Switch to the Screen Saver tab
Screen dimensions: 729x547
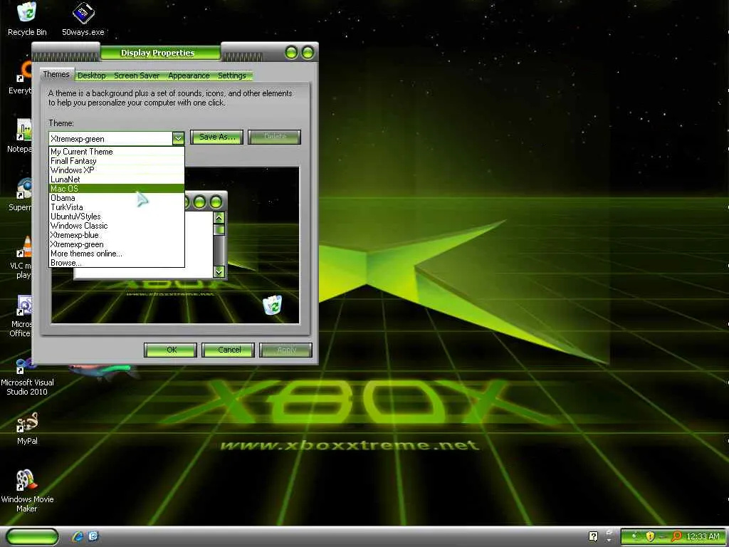coord(137,75)
